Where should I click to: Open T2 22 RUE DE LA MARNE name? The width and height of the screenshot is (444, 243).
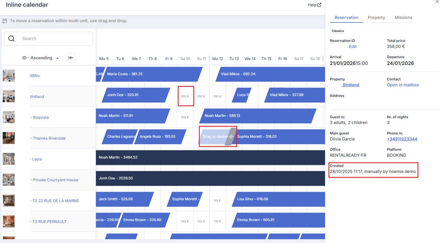pyautogui.click(x=54, y=201)
